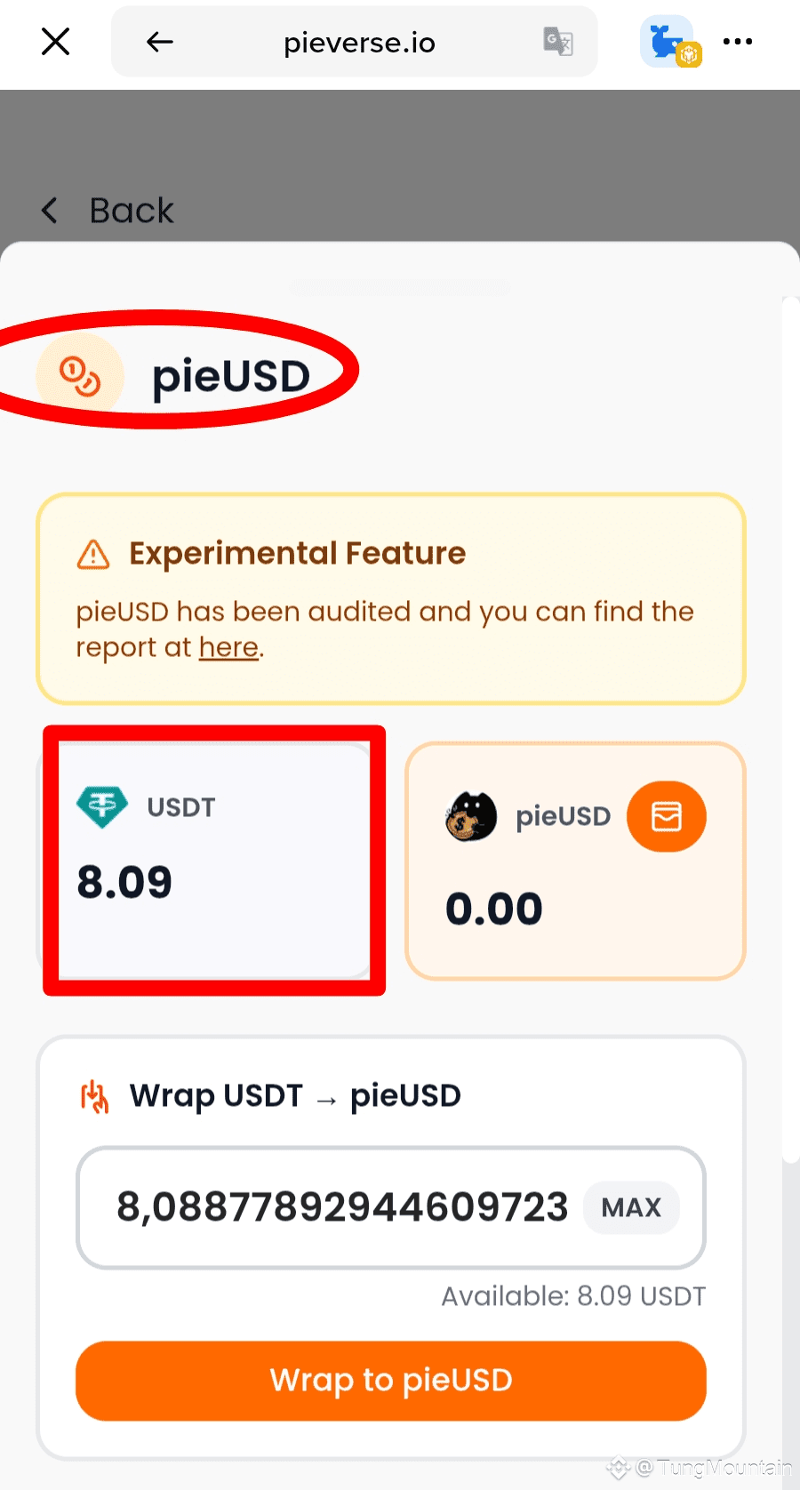Focus the wrap amount input field

click(391, 1207)
